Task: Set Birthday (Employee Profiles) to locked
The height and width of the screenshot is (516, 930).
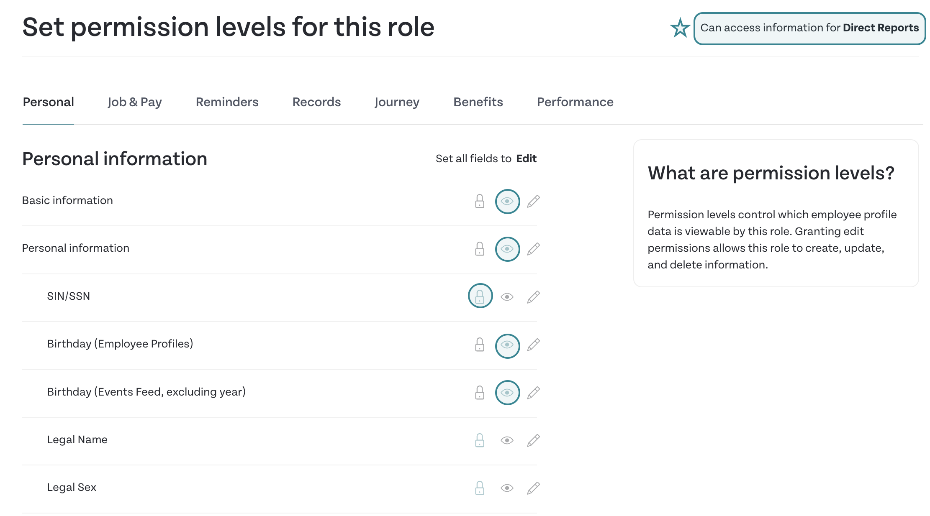Action: (x=480, y=345)
